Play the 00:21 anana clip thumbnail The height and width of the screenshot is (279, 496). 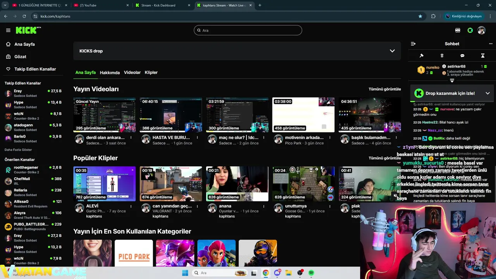[x=237, y=184]
